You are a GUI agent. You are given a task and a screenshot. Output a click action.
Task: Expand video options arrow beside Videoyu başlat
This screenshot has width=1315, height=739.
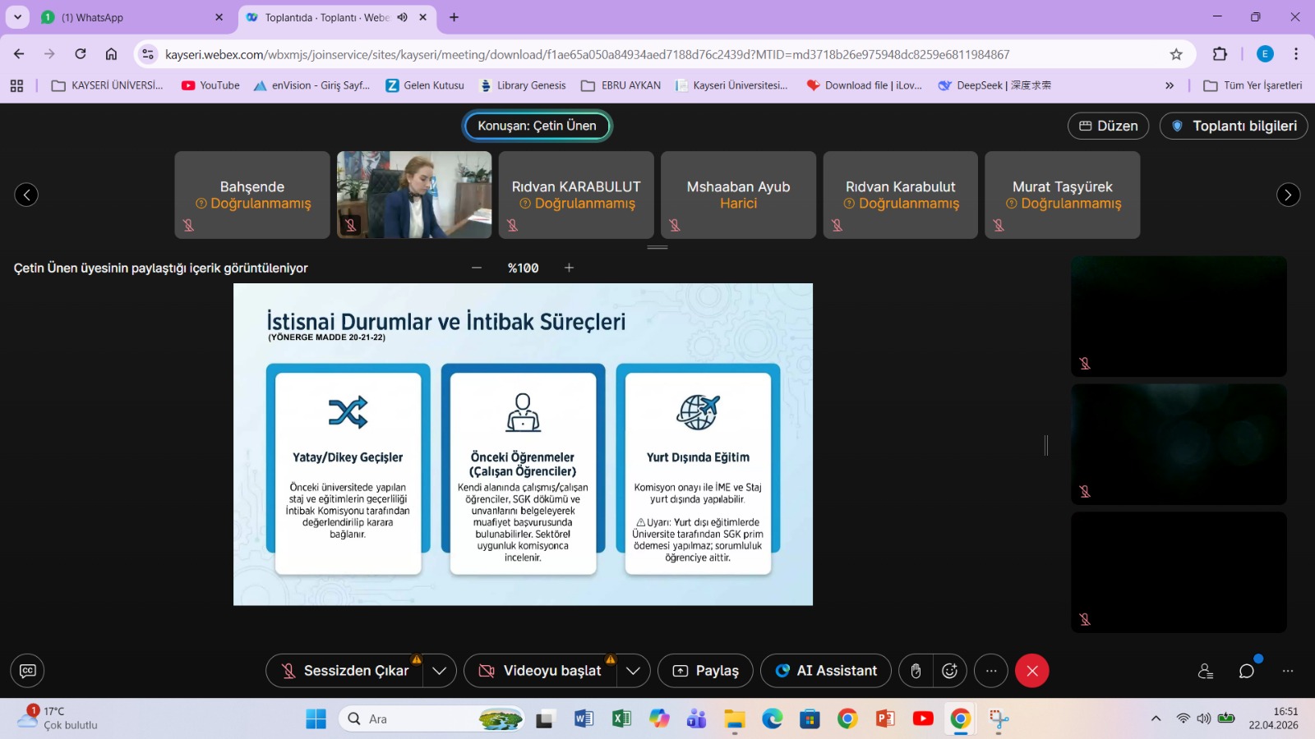[x=633, y=671]
